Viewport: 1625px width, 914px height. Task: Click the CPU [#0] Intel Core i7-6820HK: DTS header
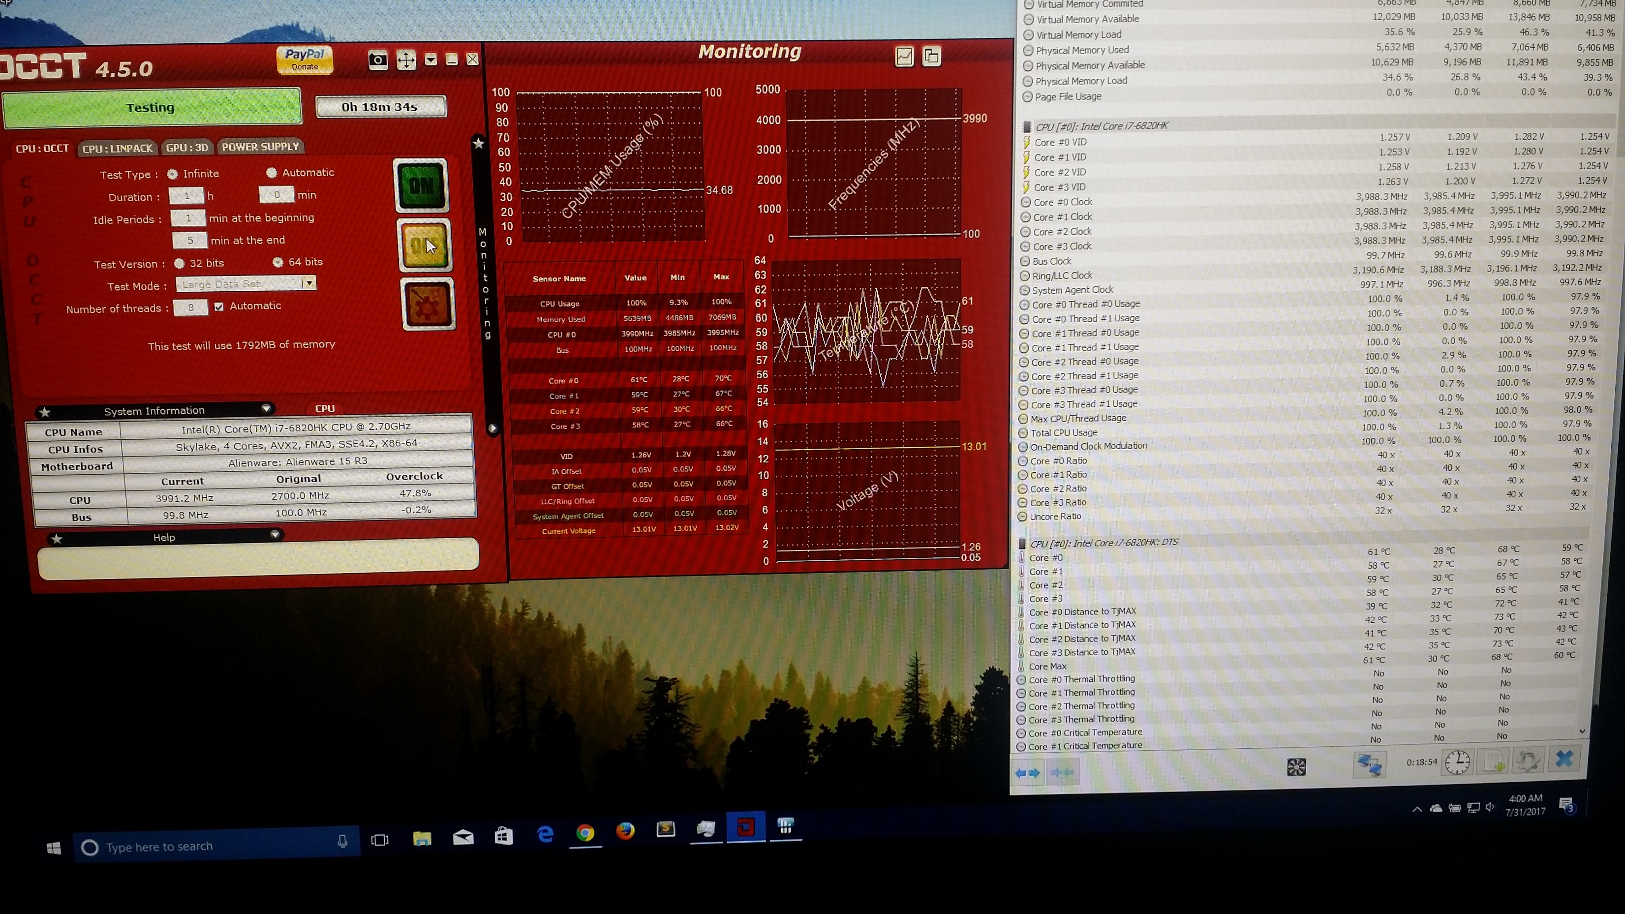1104,543
